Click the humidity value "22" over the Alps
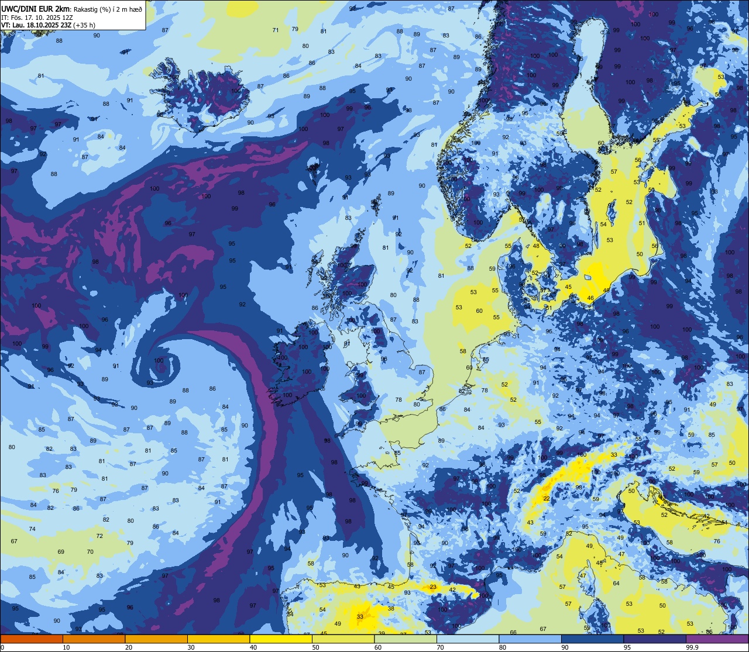Image resolution: width=749 pixels, height=652 pixels. coord(547,498)
